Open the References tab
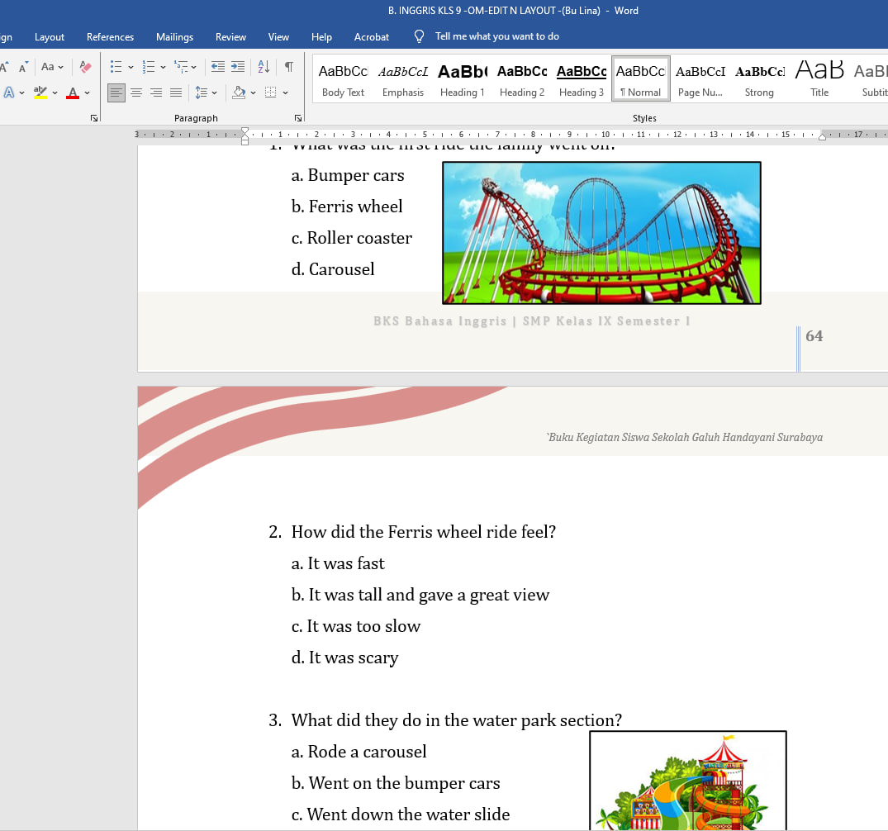The image size is (888, 831). (110, 37)
